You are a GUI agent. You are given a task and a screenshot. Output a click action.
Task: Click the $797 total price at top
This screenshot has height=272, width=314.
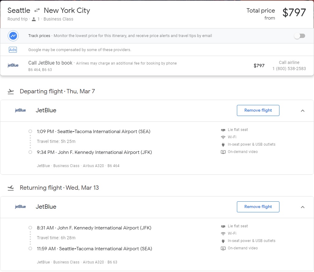pos(294,13)
